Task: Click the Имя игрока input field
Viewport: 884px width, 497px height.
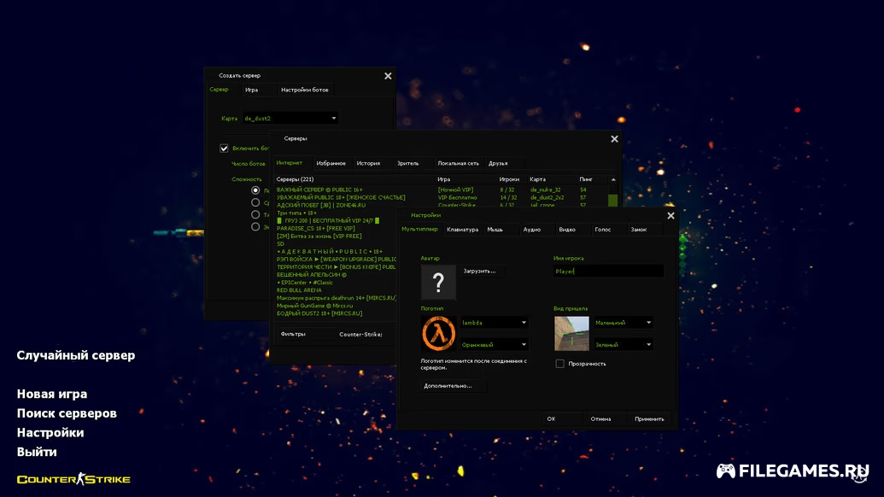Action: [608, 271]
